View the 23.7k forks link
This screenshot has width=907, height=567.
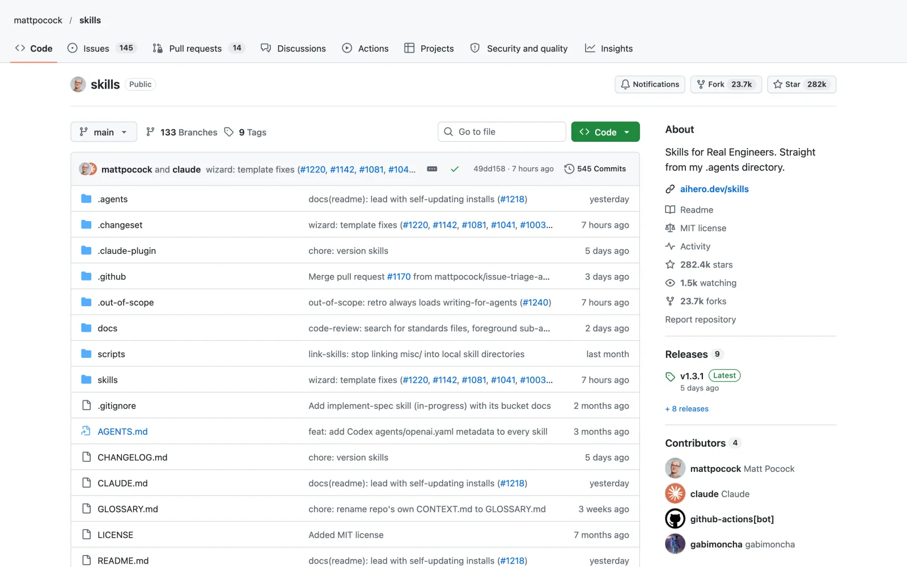pyautogui.click(x=703, y=301)
